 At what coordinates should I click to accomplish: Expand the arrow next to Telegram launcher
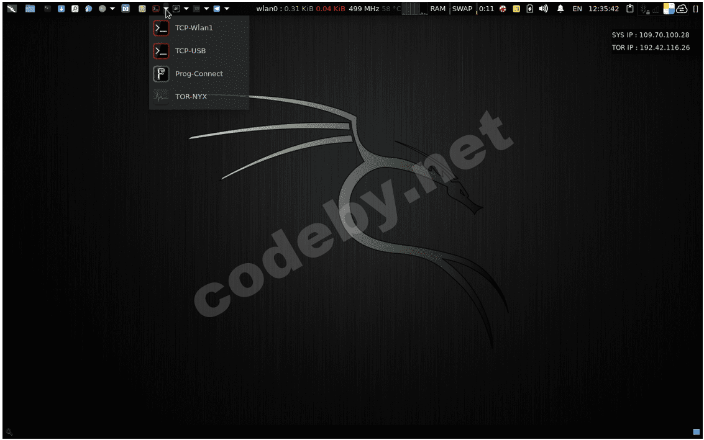coord(227,9)
